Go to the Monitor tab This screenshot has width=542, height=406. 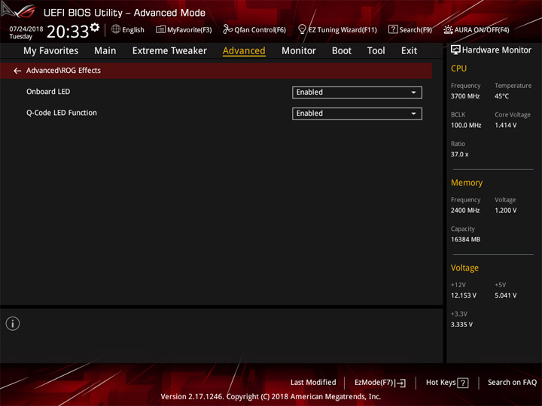pos(299,51)
